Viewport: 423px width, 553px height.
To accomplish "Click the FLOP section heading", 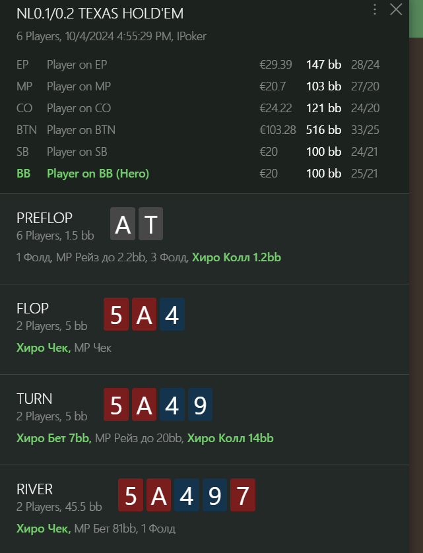I will pos(33,308).
